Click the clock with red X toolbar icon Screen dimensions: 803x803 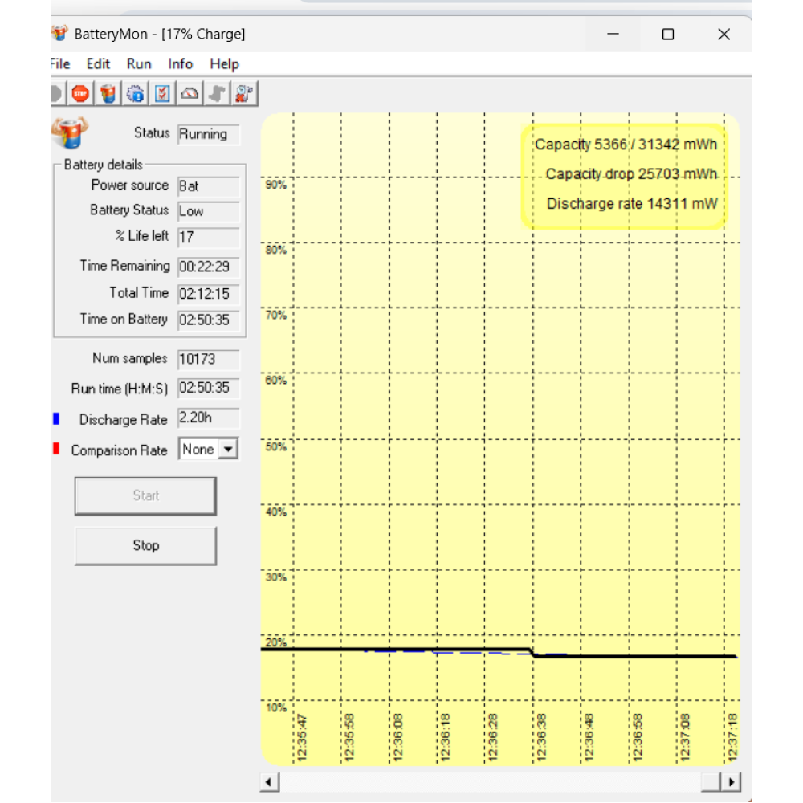pyautogui.click(x=244, y=94)
